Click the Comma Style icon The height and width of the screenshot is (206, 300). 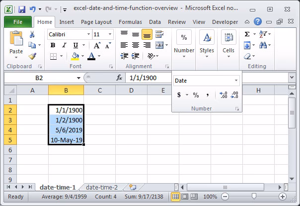[x=208, y=95]
